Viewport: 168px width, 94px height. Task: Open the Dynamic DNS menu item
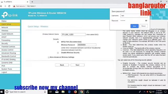click(10, 63)
